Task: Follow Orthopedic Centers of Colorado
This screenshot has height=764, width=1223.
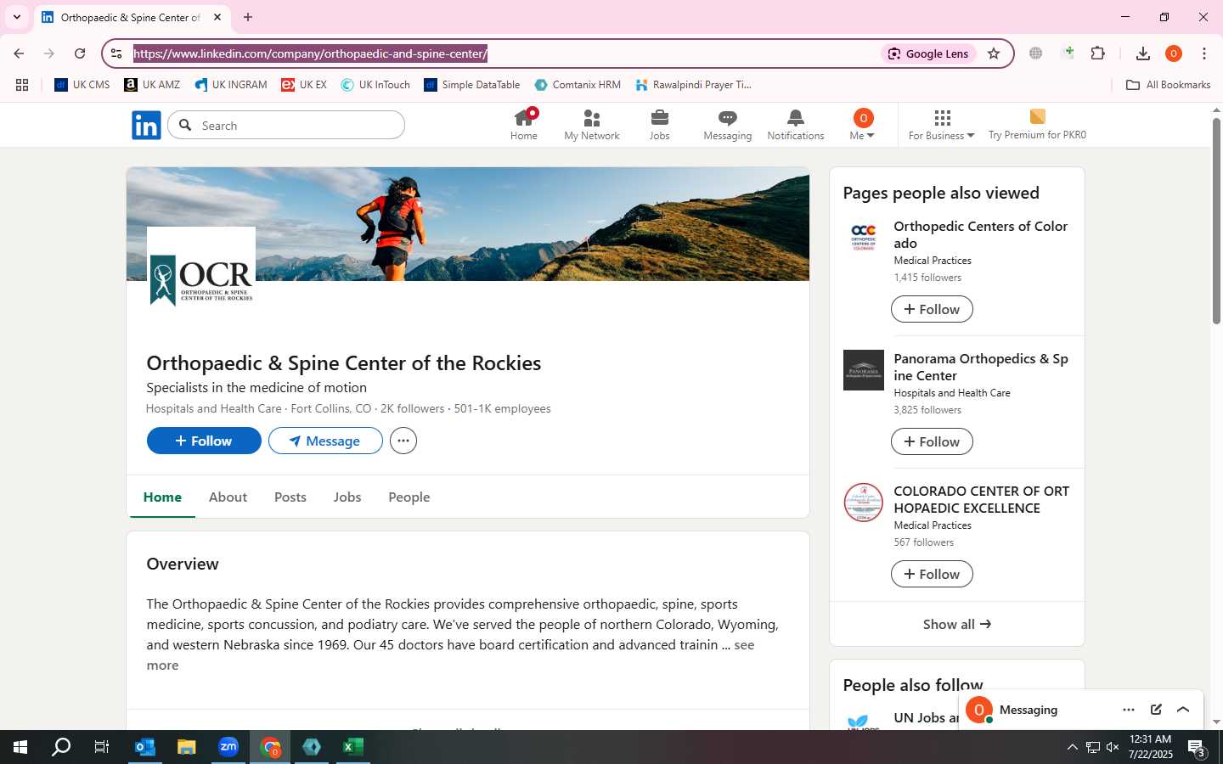Action: [932, 309]
